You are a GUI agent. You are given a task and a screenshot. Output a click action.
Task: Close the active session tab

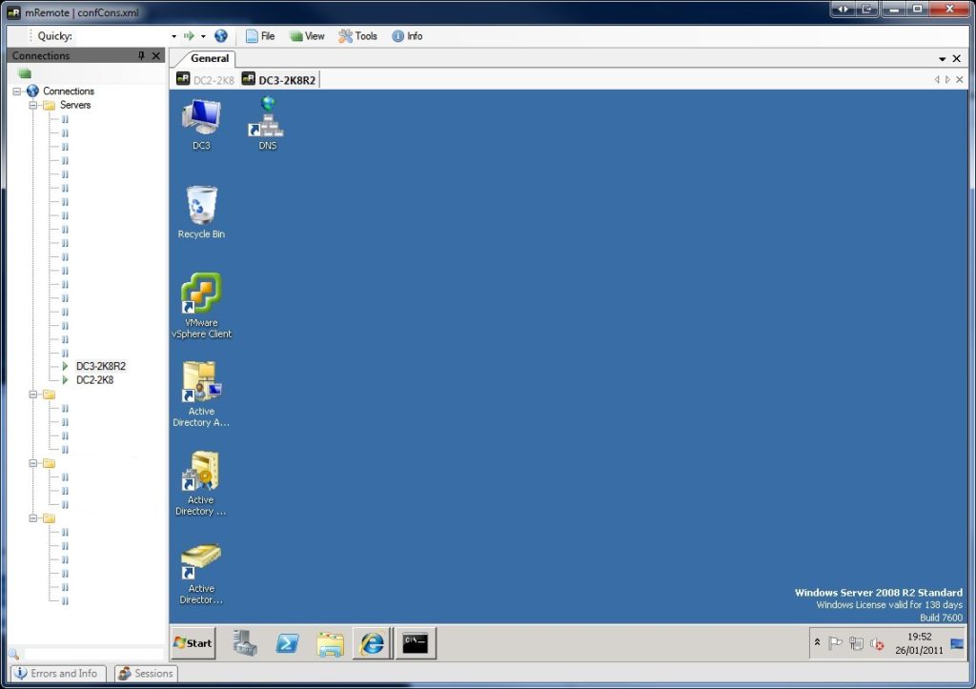(x=960, y=80)
